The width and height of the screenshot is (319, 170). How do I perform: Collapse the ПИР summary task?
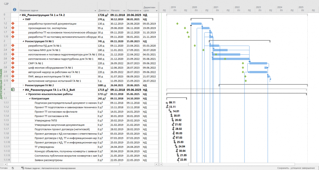tap(23, 19)
